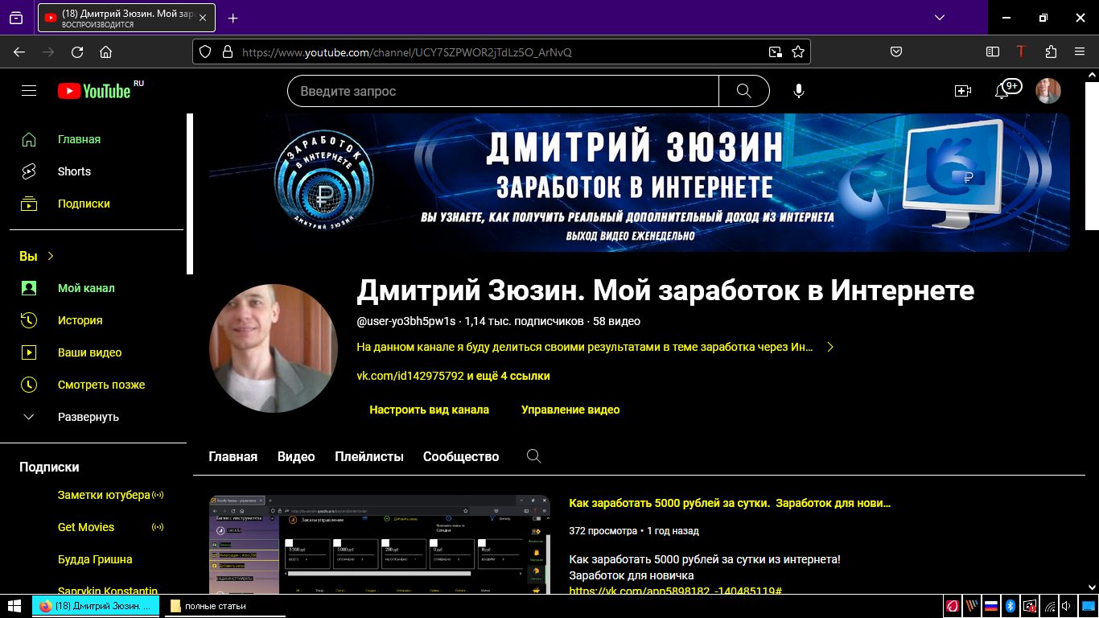This screenshot has height=618, width=1099.
Task: Click the tracking protection shield icon
Action: point(205,51)
